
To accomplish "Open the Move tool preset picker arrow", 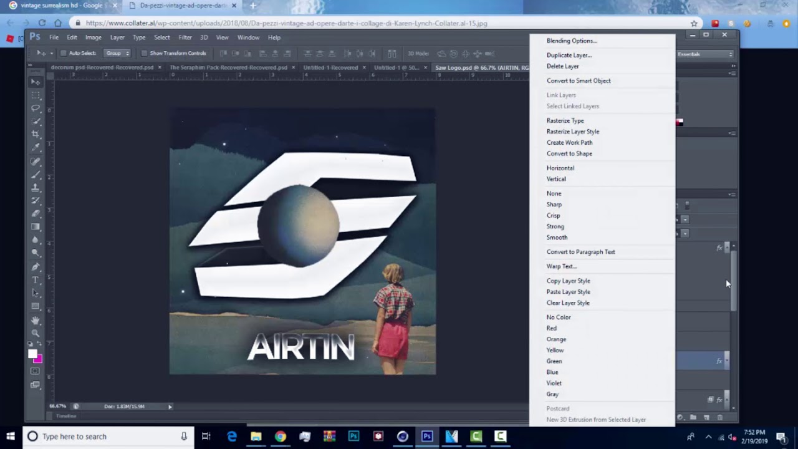I will point(50,54).
